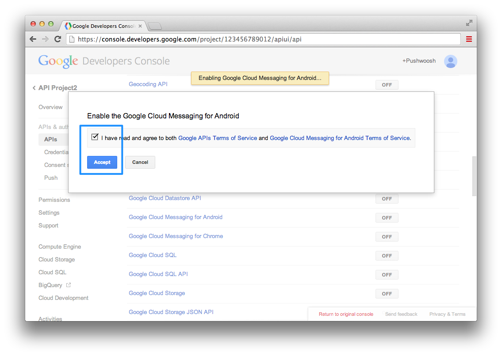Turn on Google Cloud SQL API toggle
The width and height of the screenshot is (502, 356).
pyautogui.click(x=387, y=274)
